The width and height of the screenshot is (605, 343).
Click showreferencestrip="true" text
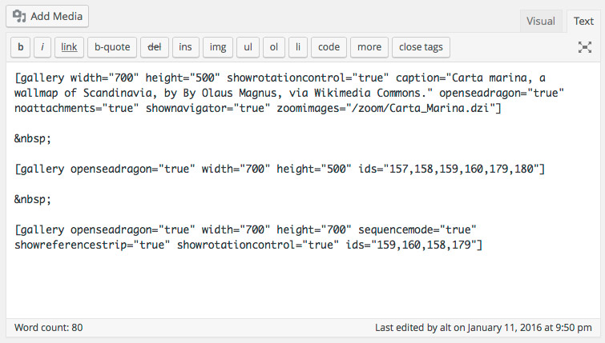tap(92, 245)
